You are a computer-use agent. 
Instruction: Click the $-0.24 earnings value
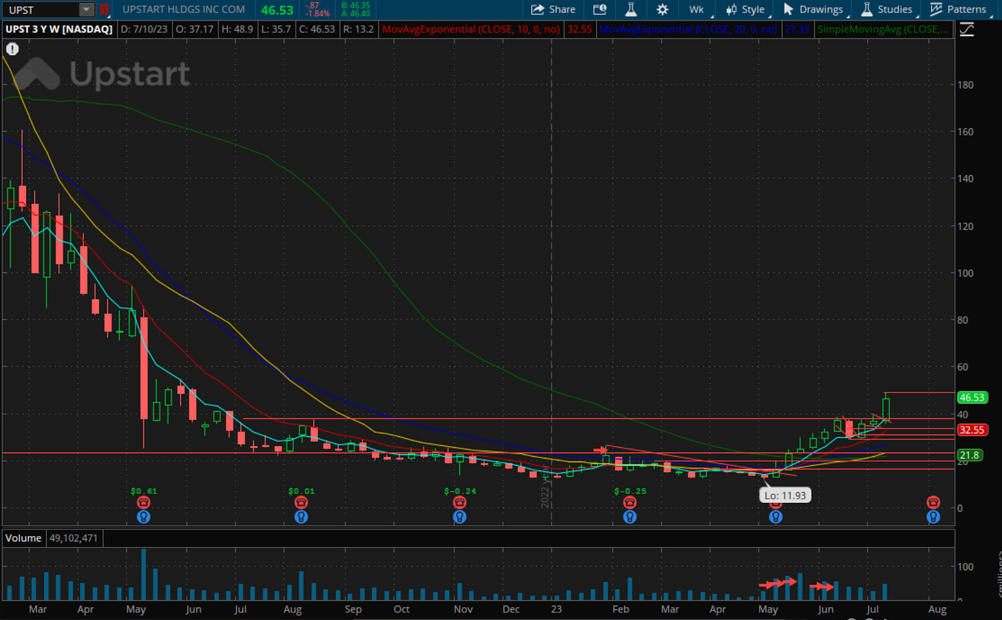click(x=460, y=491)
